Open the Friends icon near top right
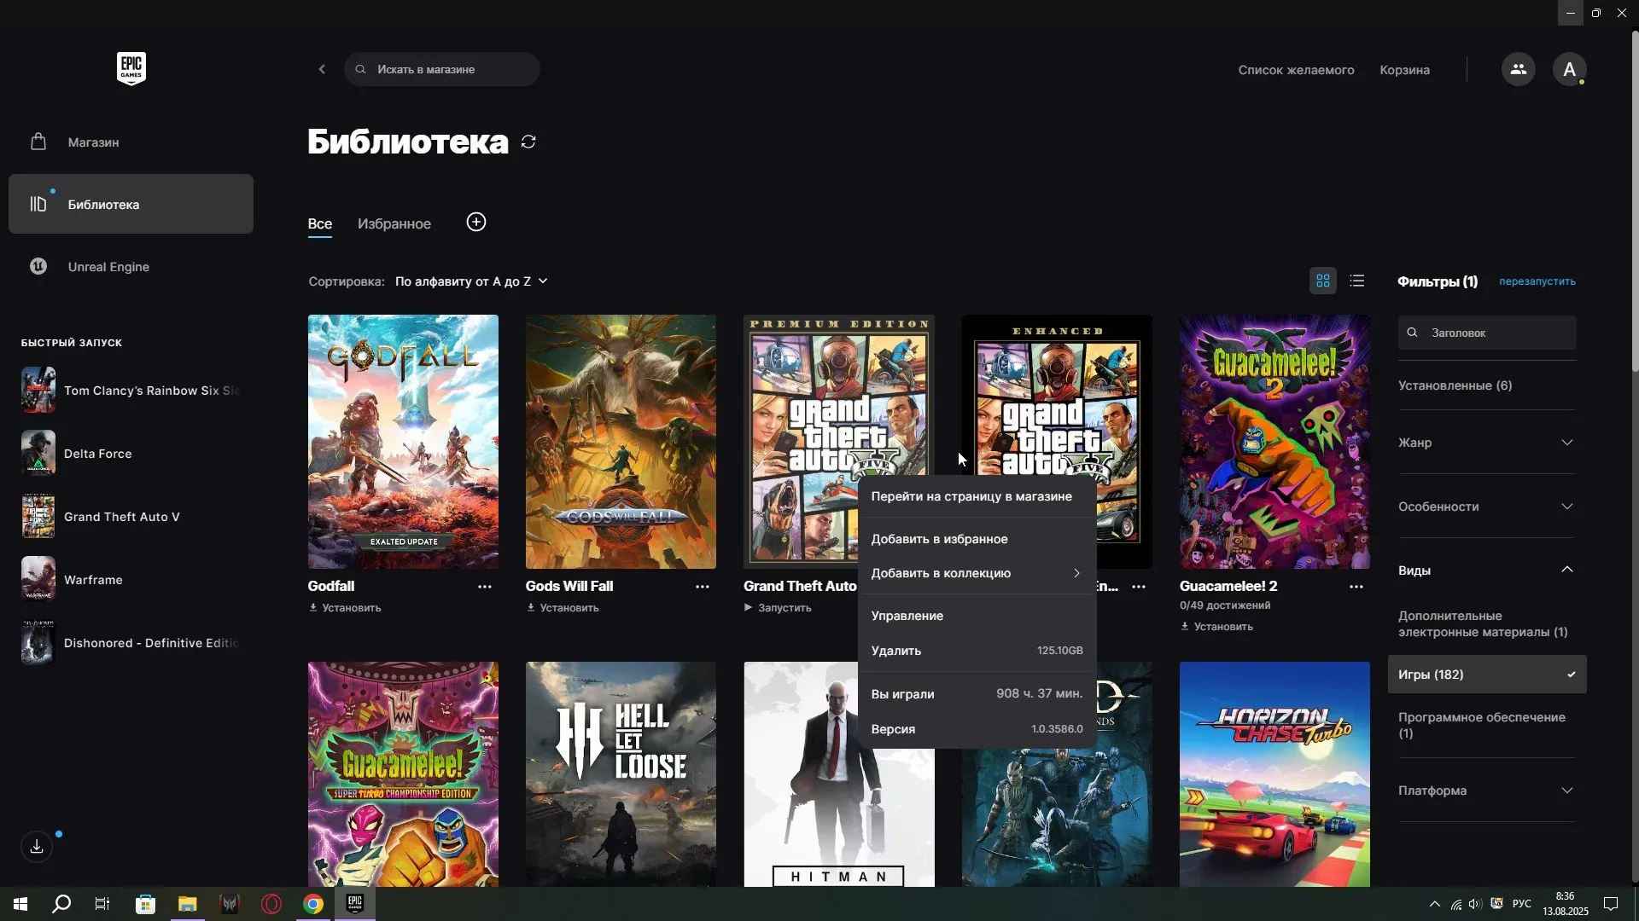Image resolution: width=1639 pixels, height=921 pixels. pos(1519,69)
